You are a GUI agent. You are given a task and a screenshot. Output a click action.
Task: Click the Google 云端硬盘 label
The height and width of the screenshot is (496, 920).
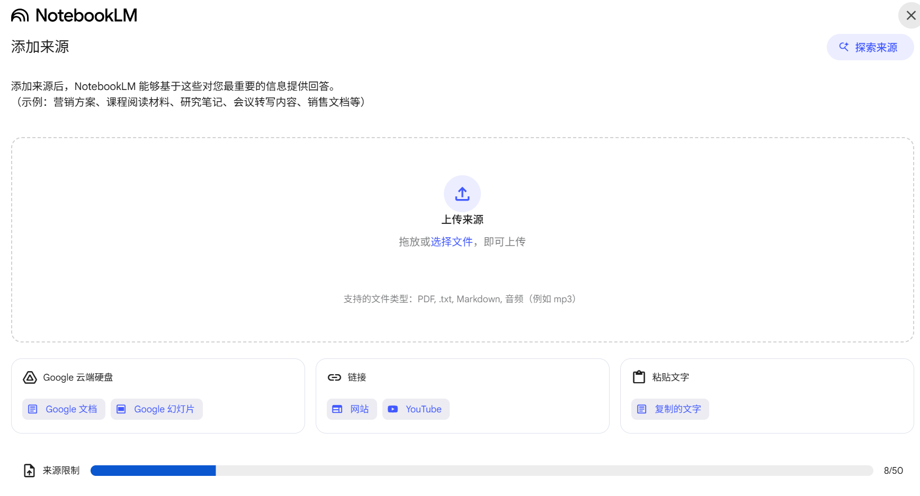pyautogui.click(x=78, y=377)
